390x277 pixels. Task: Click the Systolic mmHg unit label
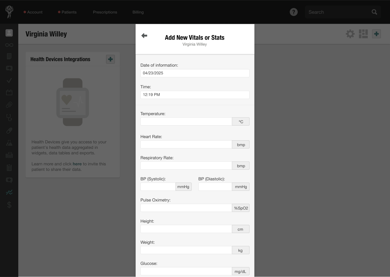tap(183, 187)
